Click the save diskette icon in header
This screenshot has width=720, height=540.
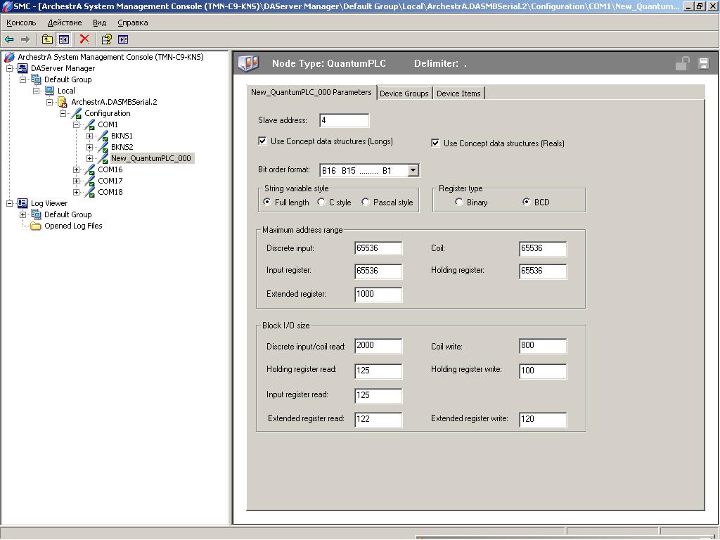(x=703, y=63)
